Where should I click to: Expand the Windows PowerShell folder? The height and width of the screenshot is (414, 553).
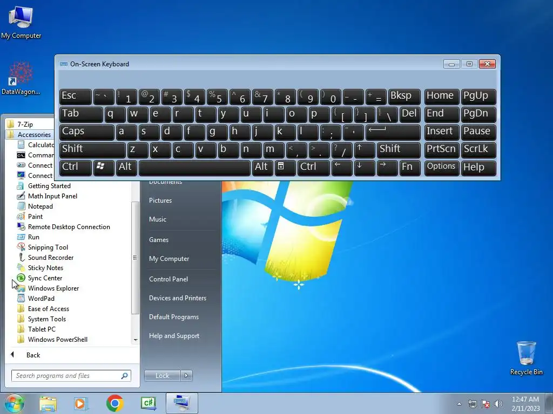click(x=52, y=340)
